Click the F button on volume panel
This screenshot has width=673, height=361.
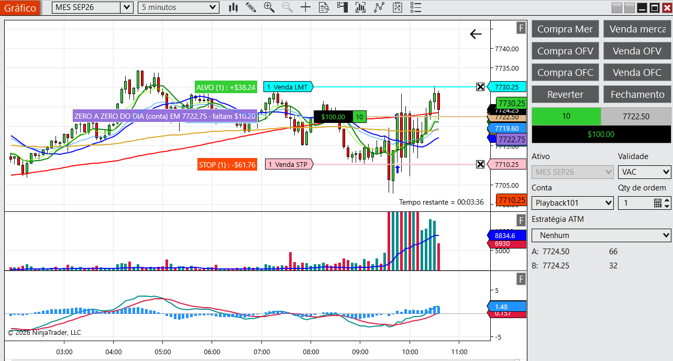521,220
